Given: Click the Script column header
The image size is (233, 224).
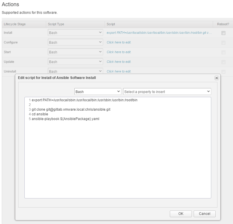Looking at the screenshot, I should [111, 24].
